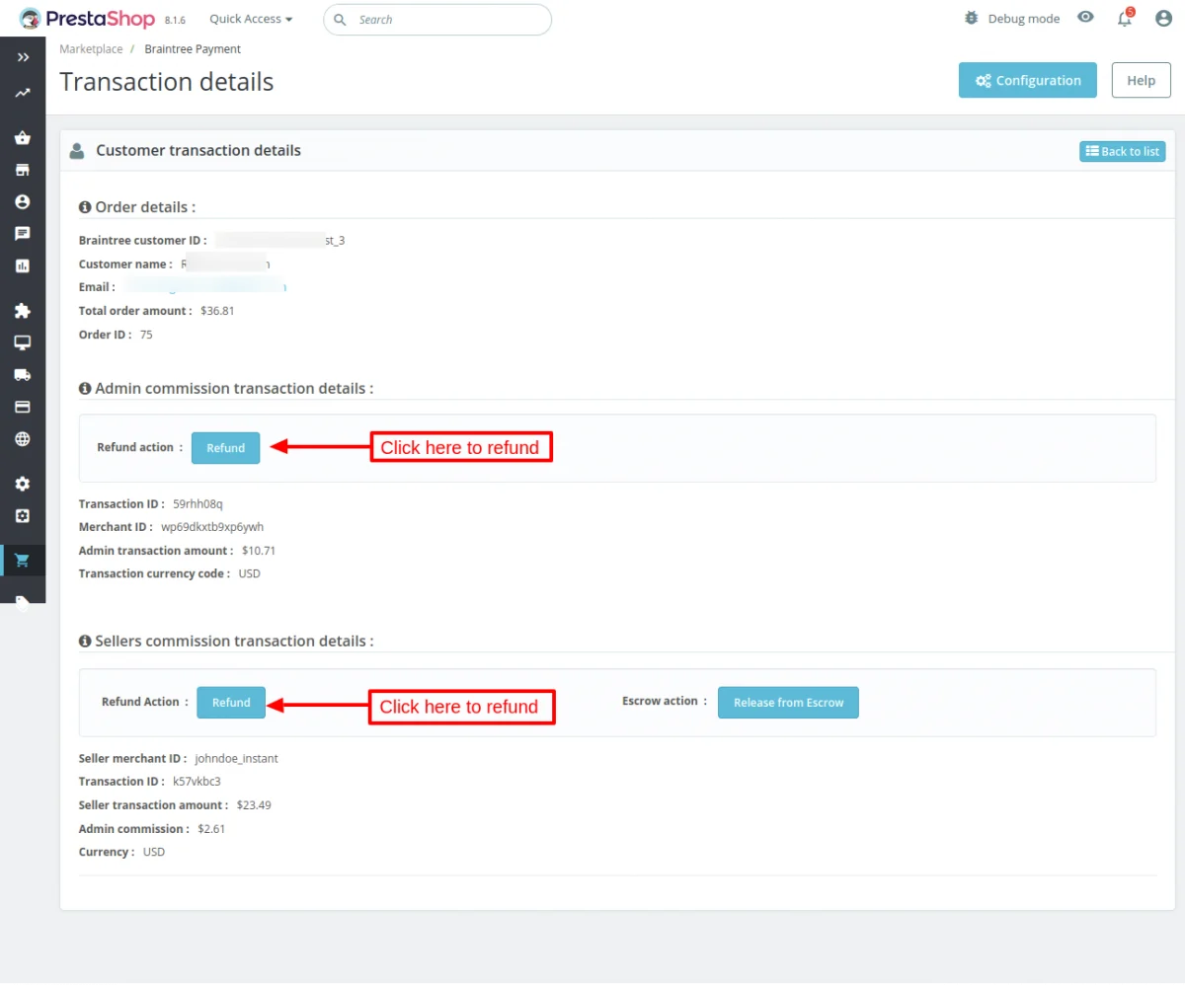Image resolution: width=1185 pixels, height=985 pixels.
Task: Expand the sidebar with the double-chevron icon
Action: pos(23,58)
